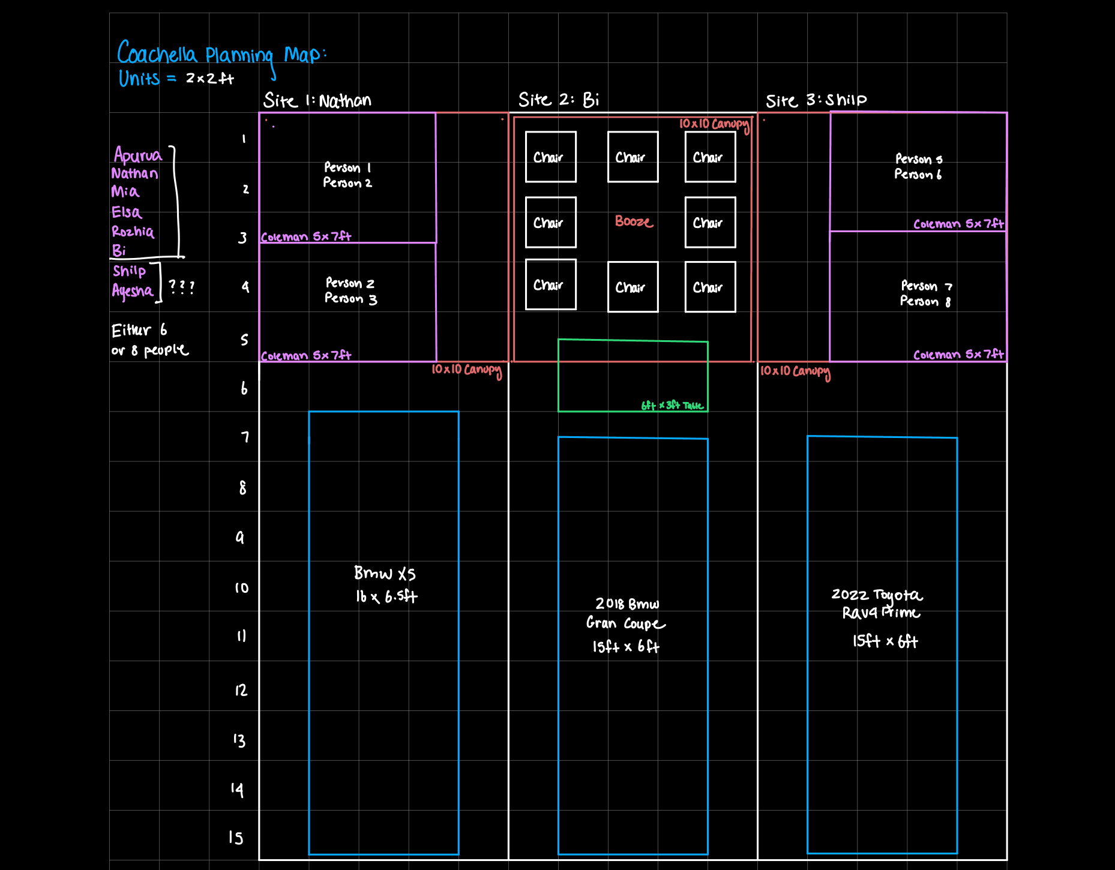1115x870 pixels.
Task: Select 'Shilp' in the purple name list
Action: coord(129,271)
